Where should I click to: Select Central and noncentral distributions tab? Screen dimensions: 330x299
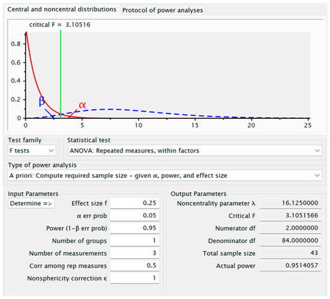[62, 10]
